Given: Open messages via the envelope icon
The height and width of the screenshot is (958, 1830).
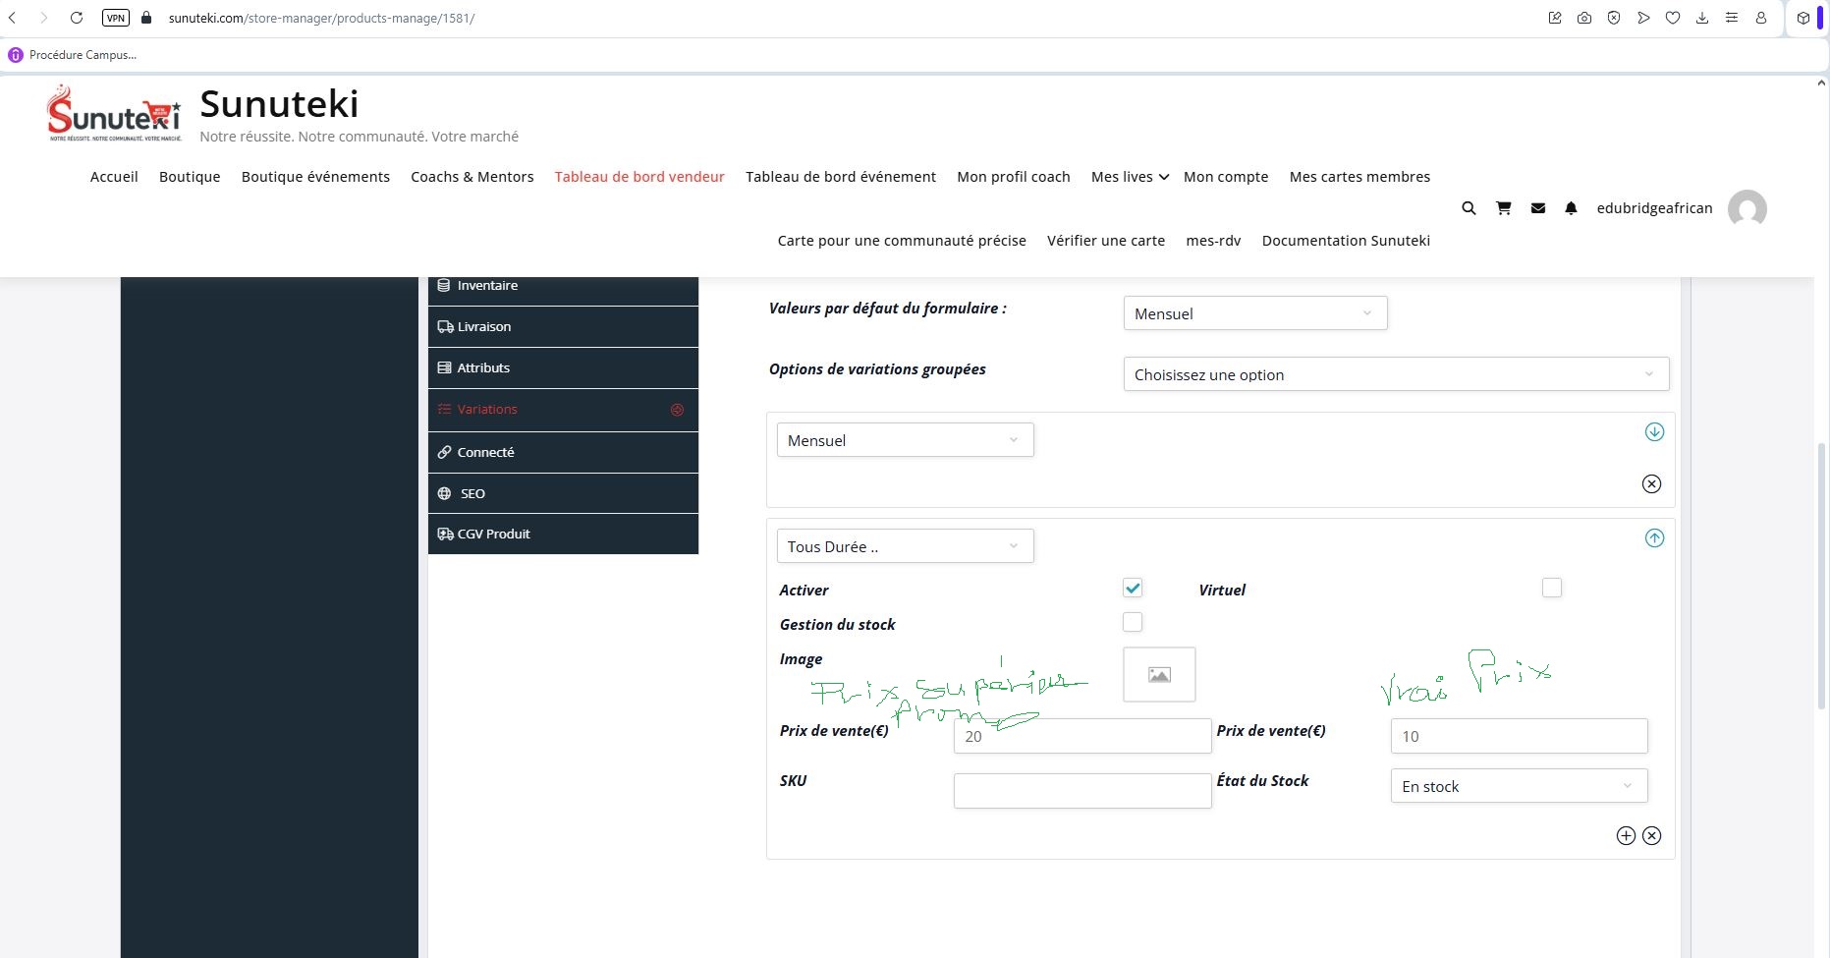Looking at the screenshot, I should click(1538, 208).
